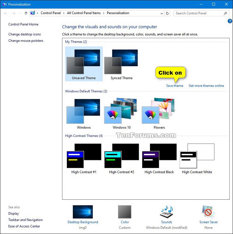Open Ease of Access Center link
Image resolution: width=233 pixels, height=234 pixels.
click(x=24, y=226)
